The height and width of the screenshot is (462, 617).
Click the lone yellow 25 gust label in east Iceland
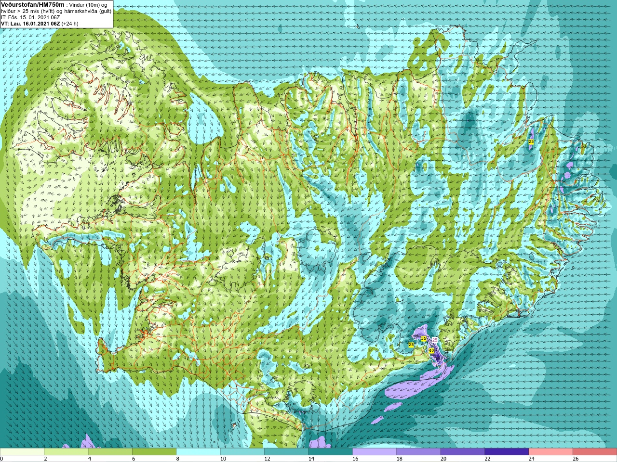pyautogui.click(x=531, y=141)
